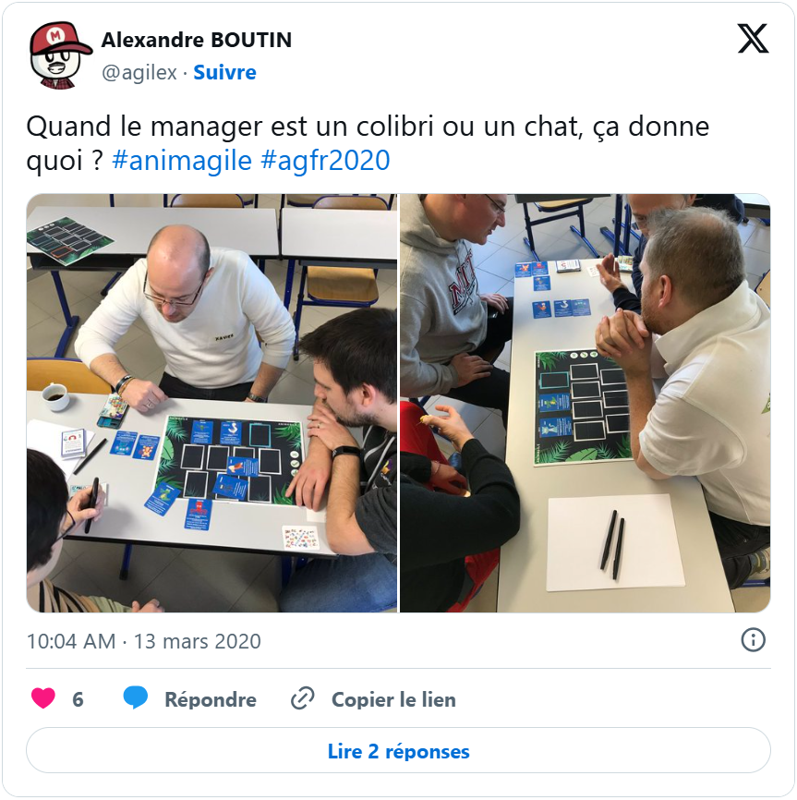Open the #animagile hashtag
The width and height of the screenshot is (797, 800).
coord(182,161)
